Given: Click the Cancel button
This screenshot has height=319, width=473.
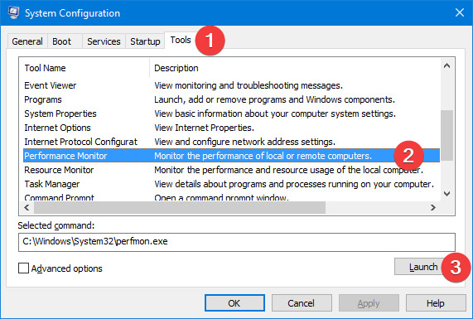Looking at the screenshot, I should (301, 303).
